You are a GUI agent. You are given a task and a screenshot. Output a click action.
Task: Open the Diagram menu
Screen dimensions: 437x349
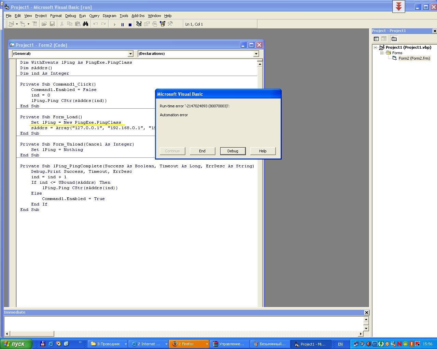coord(110,16)
